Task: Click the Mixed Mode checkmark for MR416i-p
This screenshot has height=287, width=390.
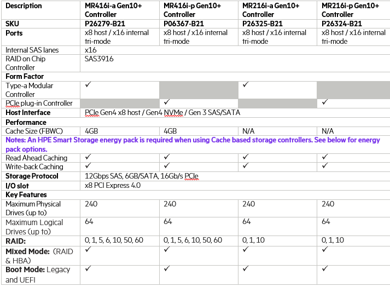Action: (167, 249)
